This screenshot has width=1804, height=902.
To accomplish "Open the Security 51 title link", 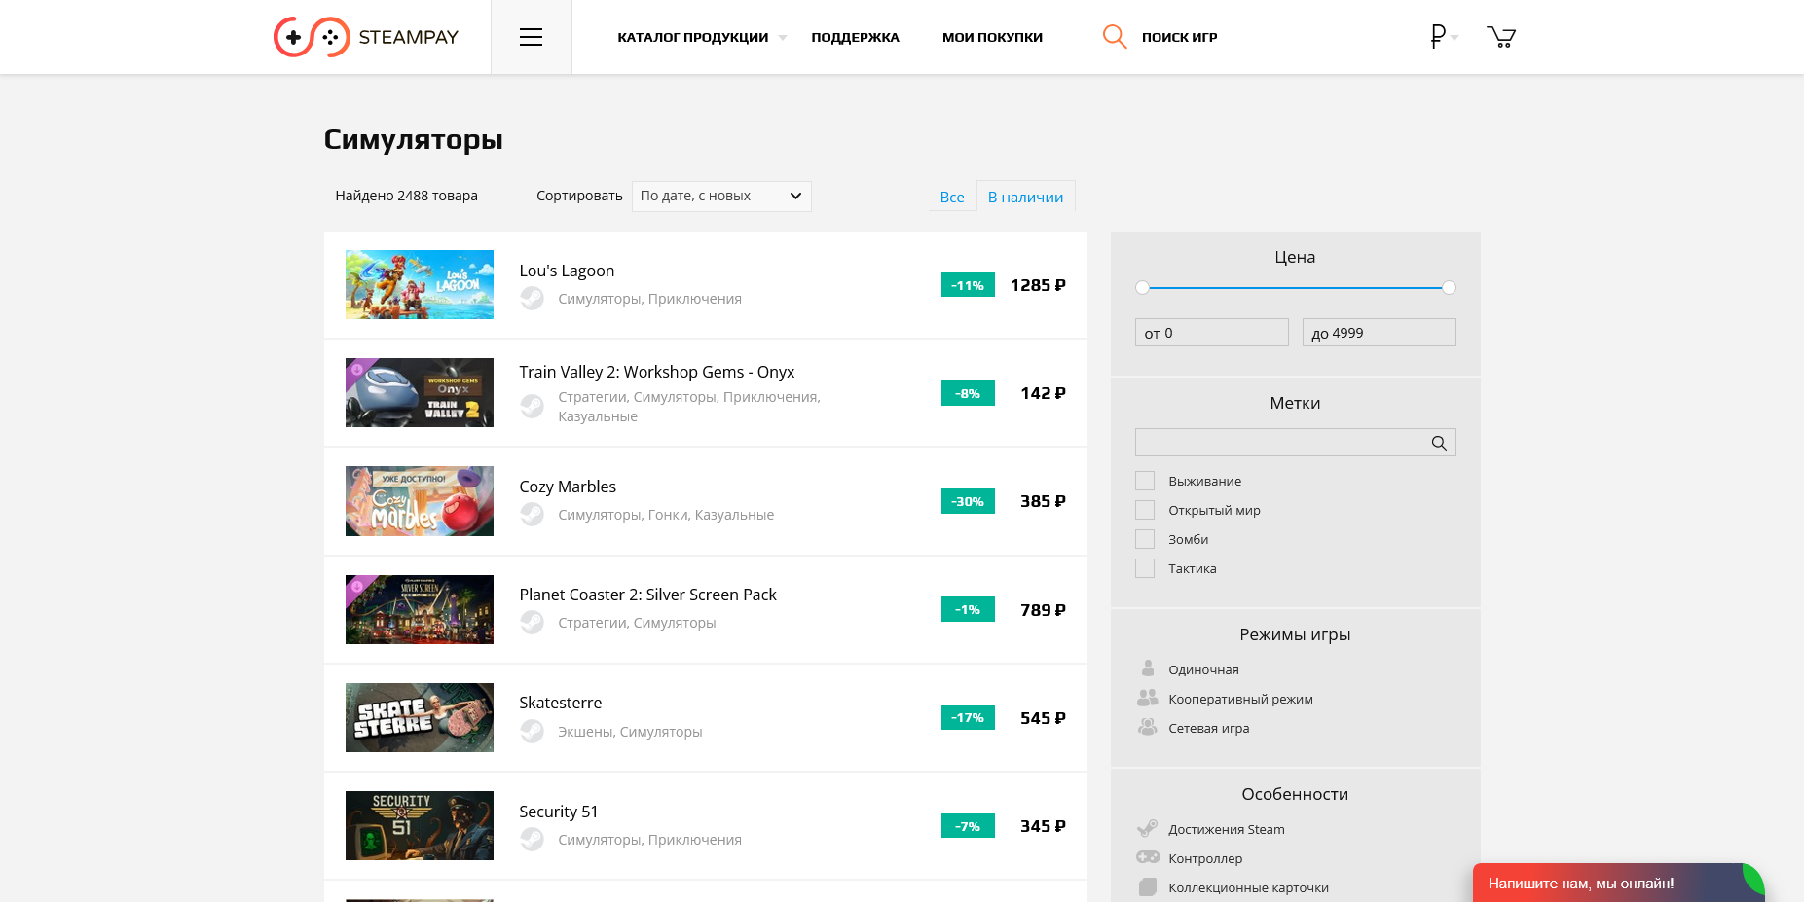I will click(558, 812).
